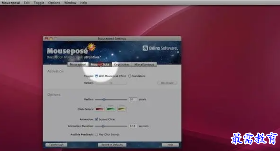Image resolution: width=280 pixels, height=151 pixels.
Task: Click the Boinx Software logo
Action: (160, 48)
